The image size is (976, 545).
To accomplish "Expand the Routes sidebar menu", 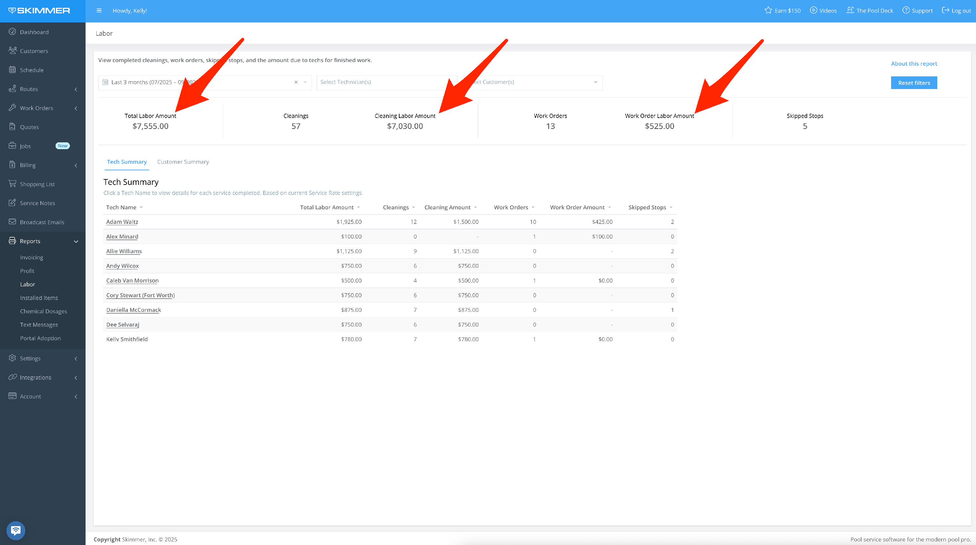I will point(76,89).
